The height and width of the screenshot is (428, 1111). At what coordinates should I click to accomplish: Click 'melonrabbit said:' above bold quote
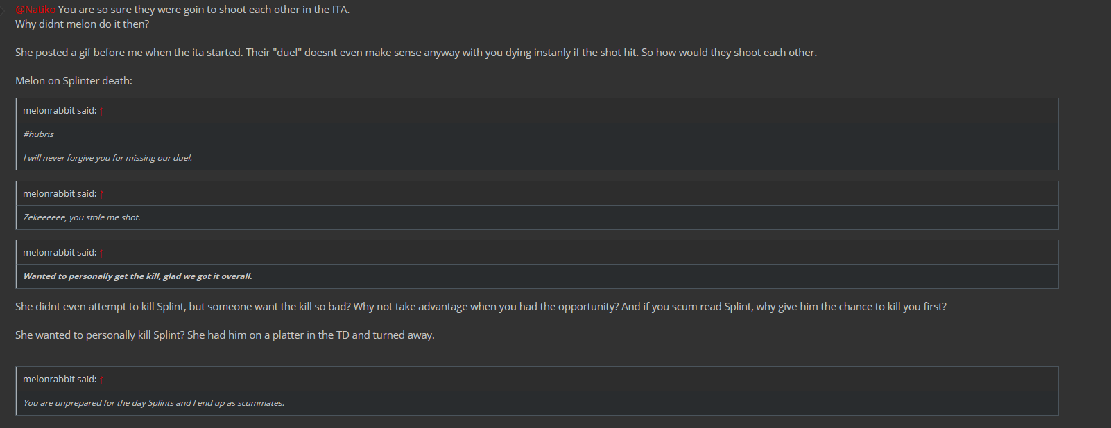(x=60, y=253)
